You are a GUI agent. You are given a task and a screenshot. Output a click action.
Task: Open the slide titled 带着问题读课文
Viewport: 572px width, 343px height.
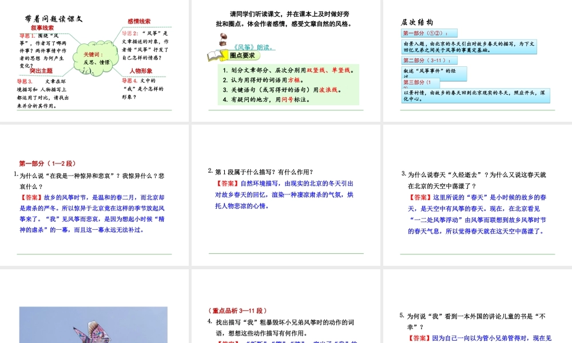94,61
